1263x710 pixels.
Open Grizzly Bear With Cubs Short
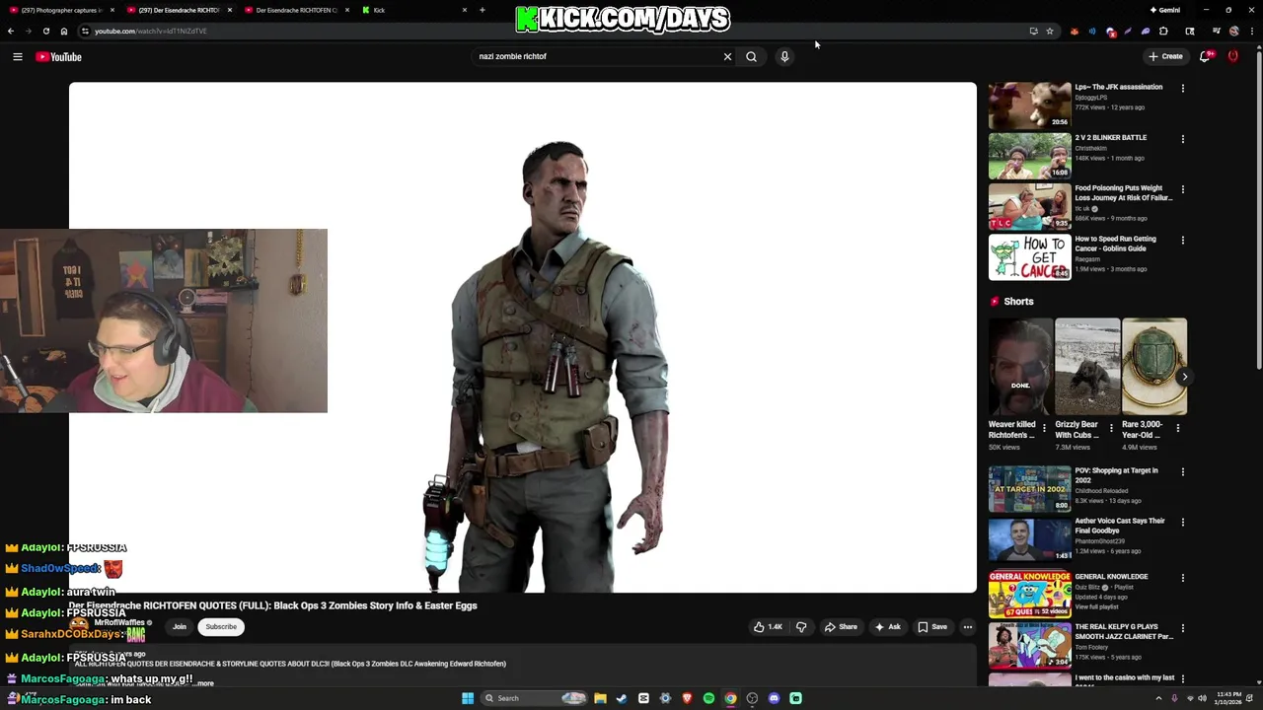coord(1086,366)
